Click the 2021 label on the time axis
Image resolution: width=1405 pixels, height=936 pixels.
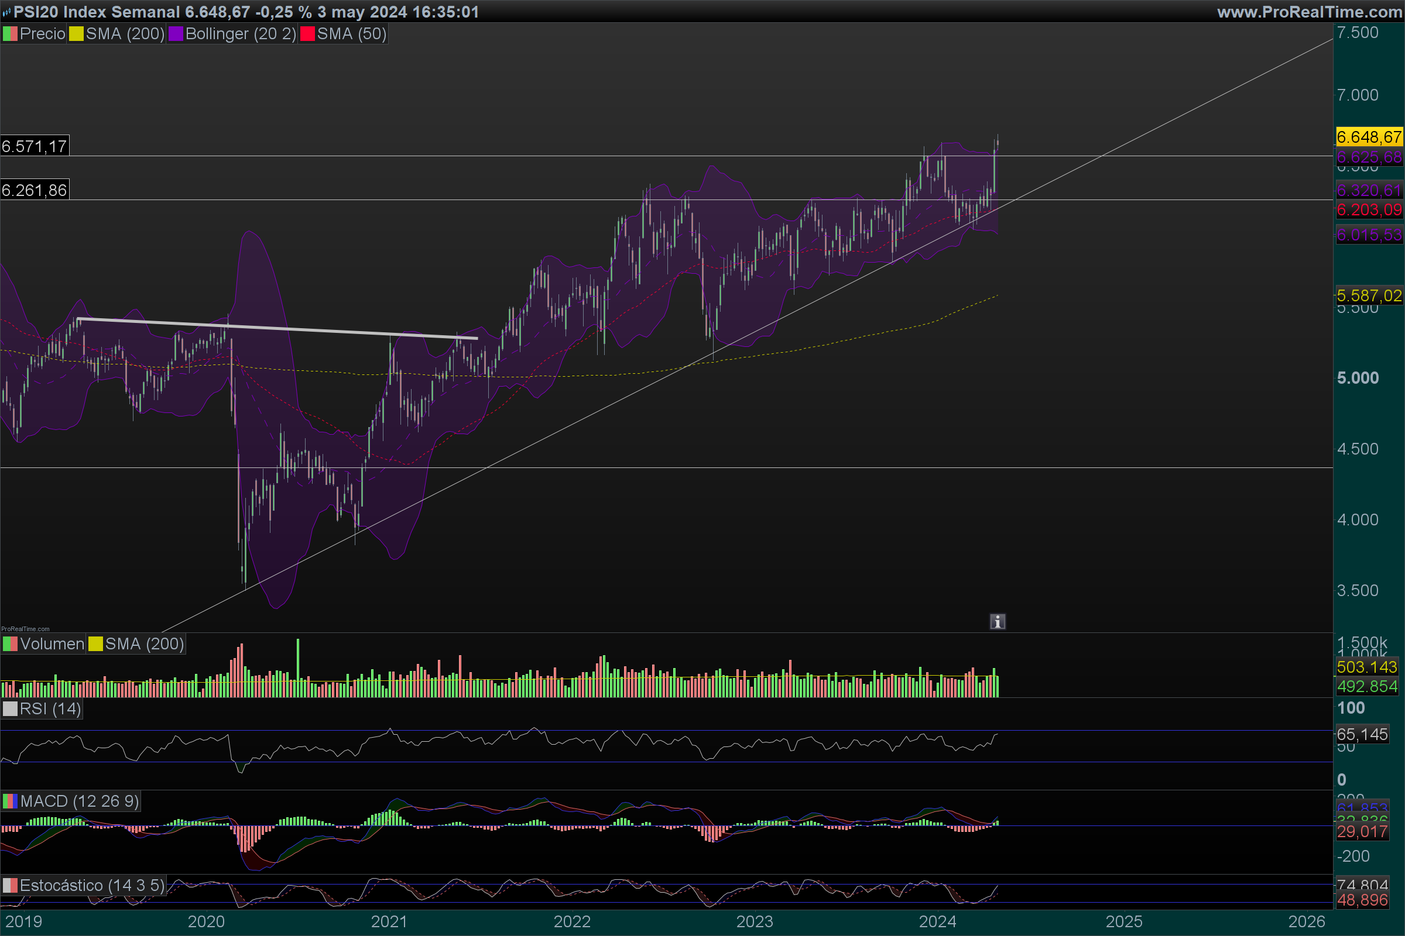(389, 922)
